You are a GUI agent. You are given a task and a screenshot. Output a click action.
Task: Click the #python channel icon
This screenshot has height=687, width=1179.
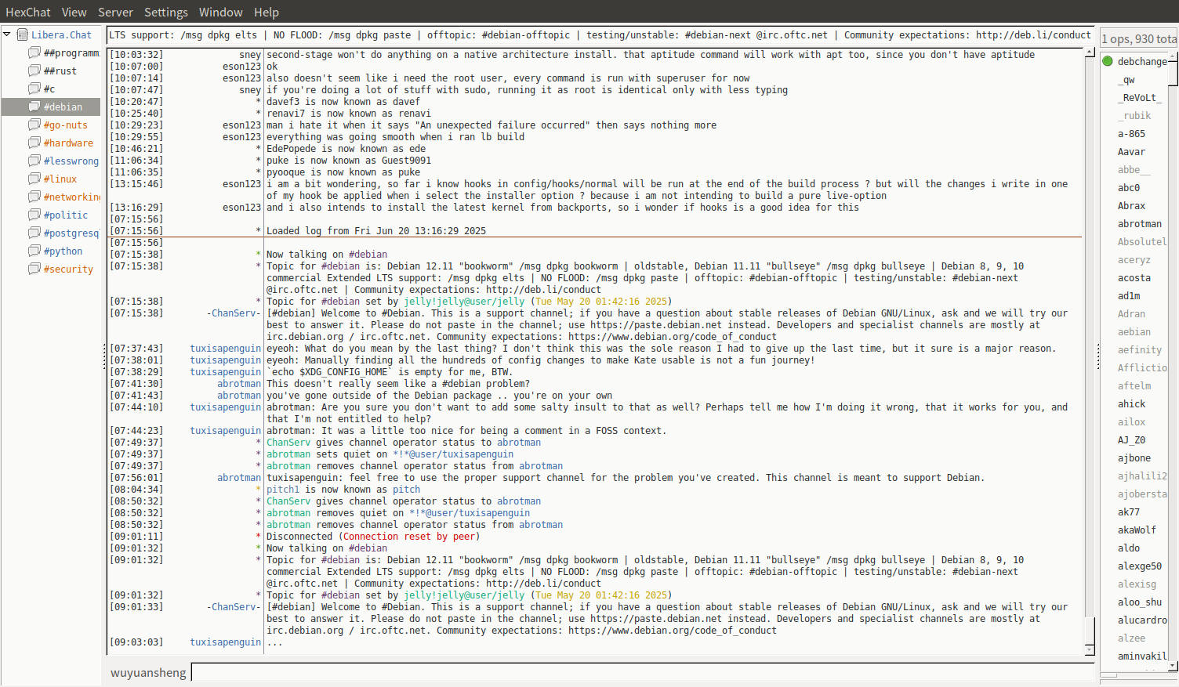pyautogui.click(x=34, y=251)
